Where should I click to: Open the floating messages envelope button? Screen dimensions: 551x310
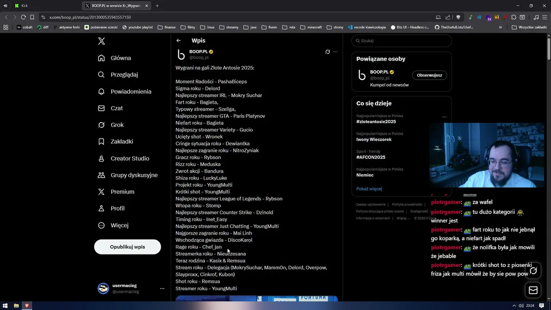[533, 290]
